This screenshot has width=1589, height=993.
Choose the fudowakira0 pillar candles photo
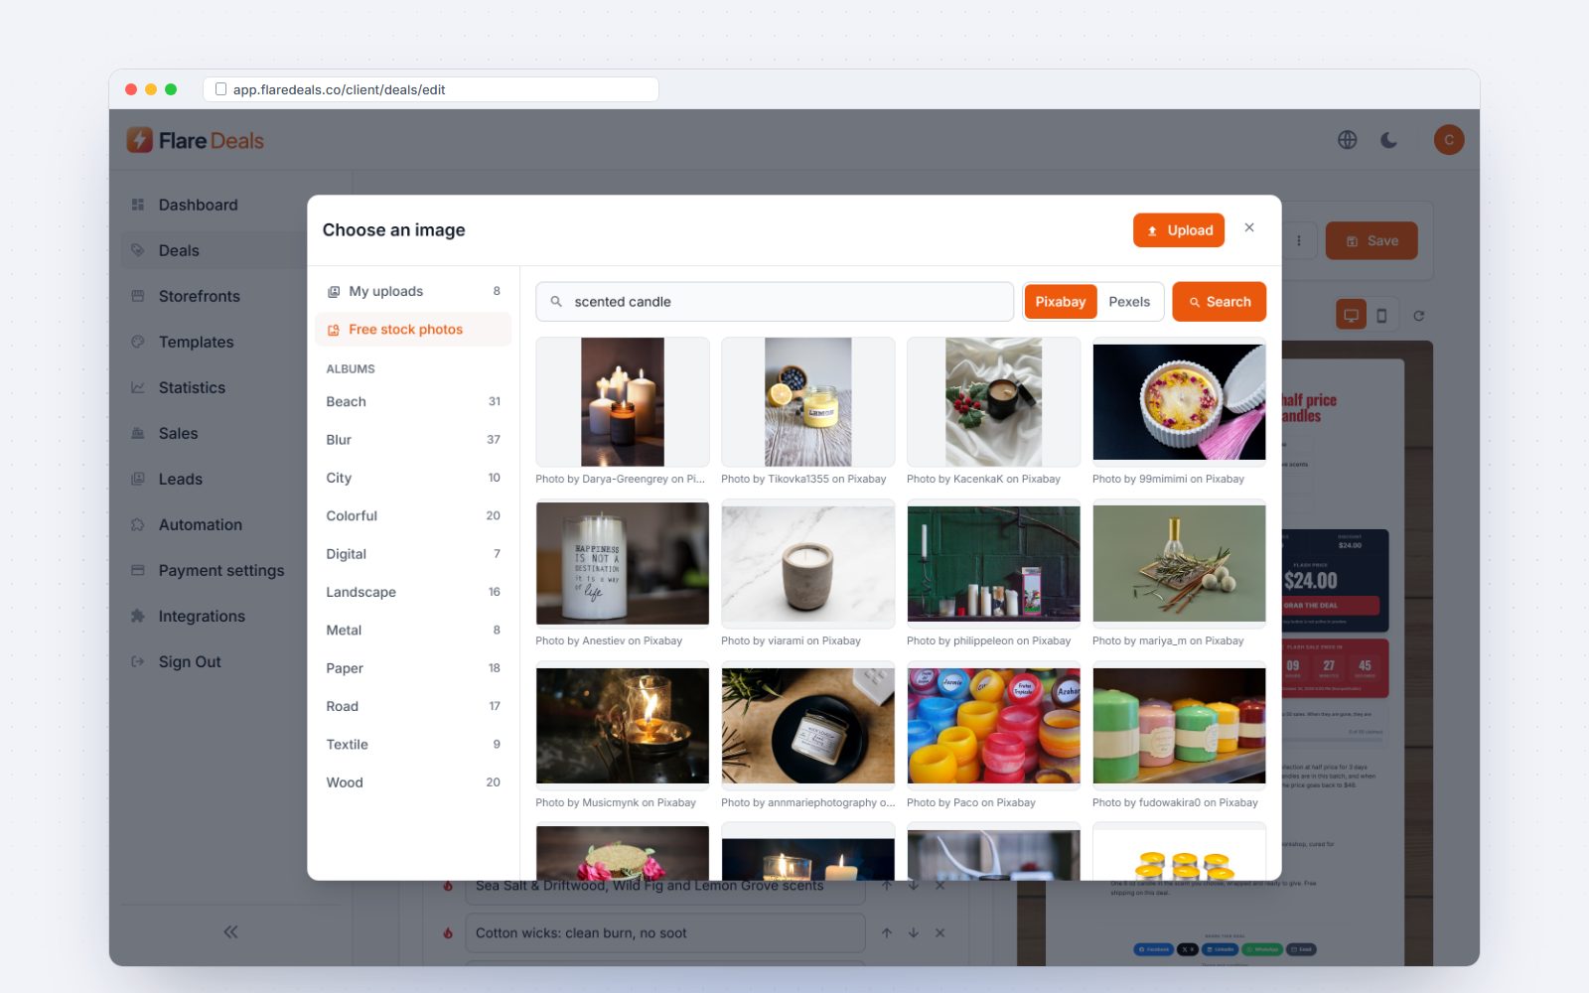1179,725
